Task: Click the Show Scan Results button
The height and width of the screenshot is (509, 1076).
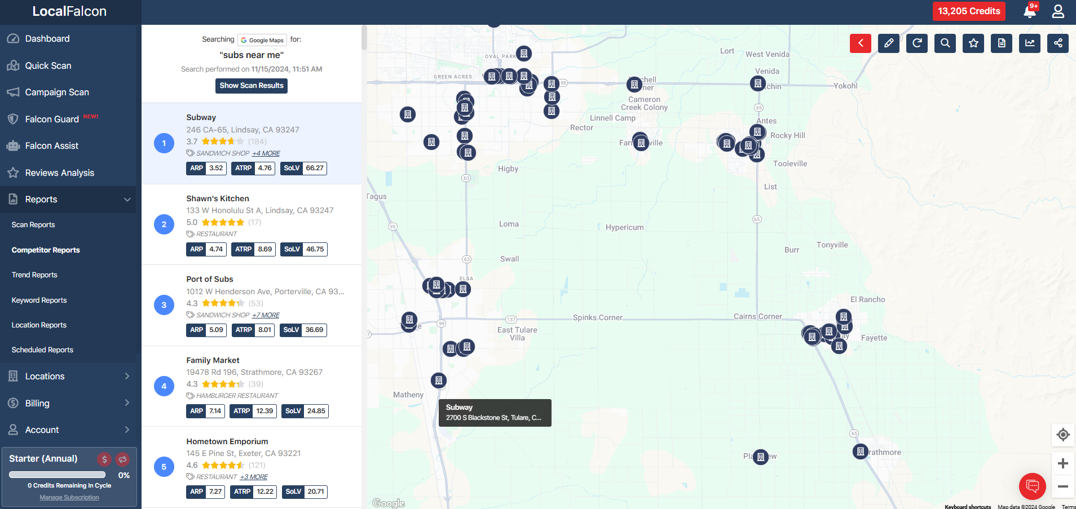Action: [x=252, y=86]
